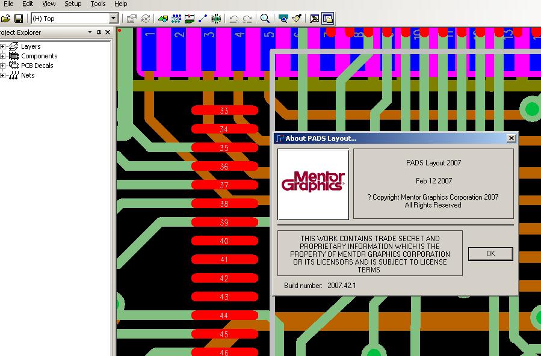Toggle the Project Explorer toolbar icon
541x356 pixels.
328,18
